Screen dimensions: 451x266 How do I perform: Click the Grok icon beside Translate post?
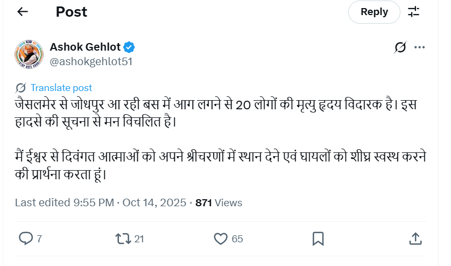21,88
